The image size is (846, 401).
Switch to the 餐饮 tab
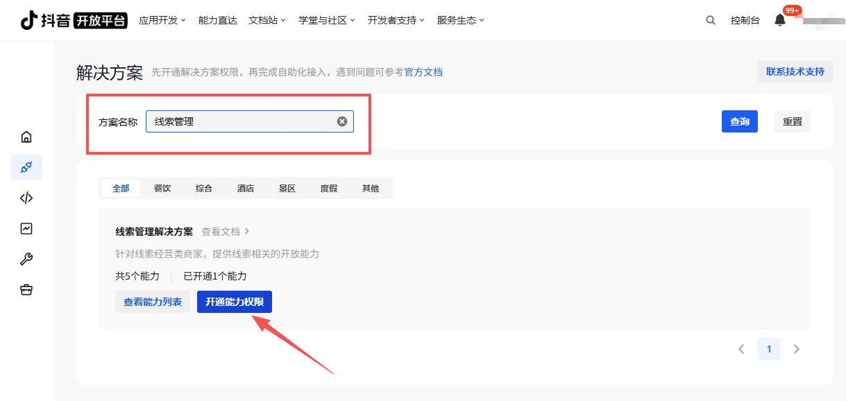tap(162, 188)
